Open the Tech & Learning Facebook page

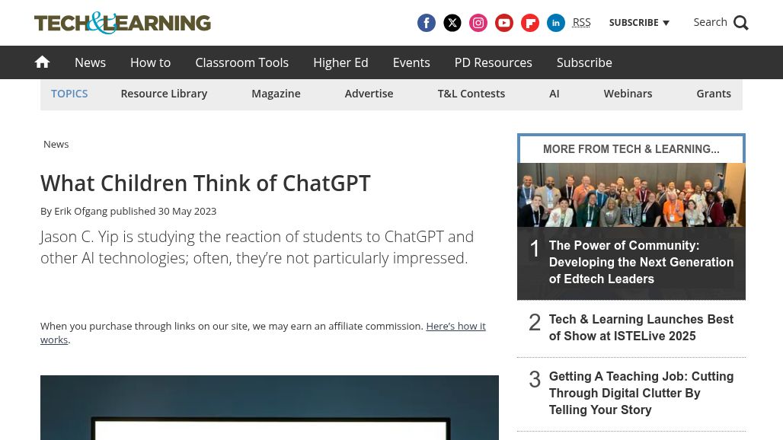click(427, 23)
